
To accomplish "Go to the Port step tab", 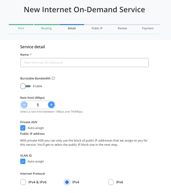I will click(21, 28).
